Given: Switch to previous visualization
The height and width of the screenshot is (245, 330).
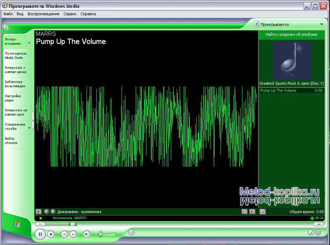Looking at the screenshot, I should click(x=46, y=211).
